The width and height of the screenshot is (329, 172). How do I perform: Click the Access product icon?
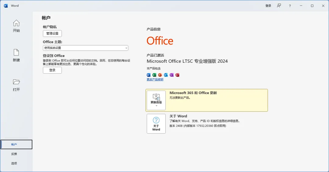(177, 75)
